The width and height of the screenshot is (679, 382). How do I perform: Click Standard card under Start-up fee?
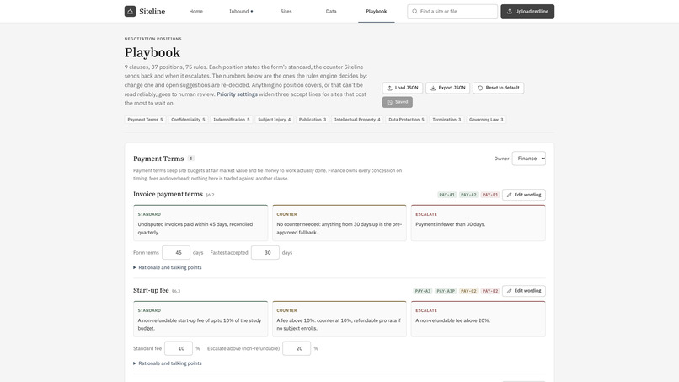point(200,319)
